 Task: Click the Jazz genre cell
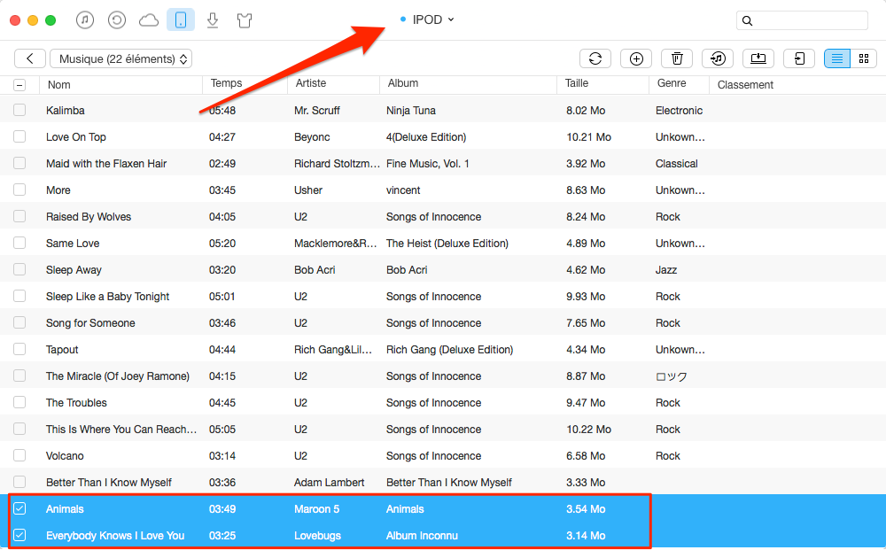coord(666,269)
